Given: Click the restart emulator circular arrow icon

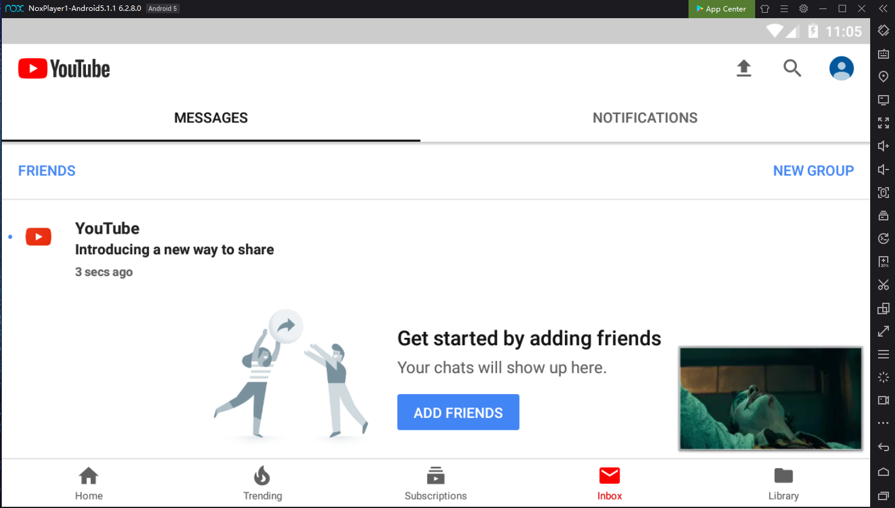Looking at the screenshot, I should (x=883, y=239).
